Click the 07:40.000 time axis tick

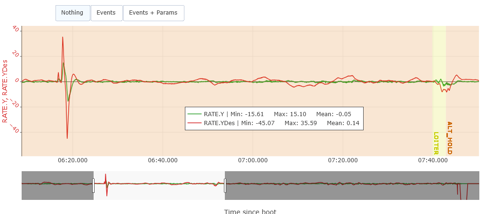[x=433, y=160]
